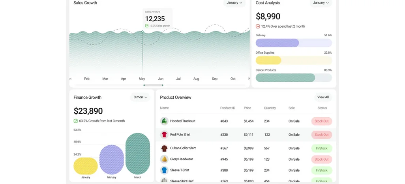Viewport: 405px width, 184px height.
Task: Click the Office Supplies progress bar
Action: point(294,60)
